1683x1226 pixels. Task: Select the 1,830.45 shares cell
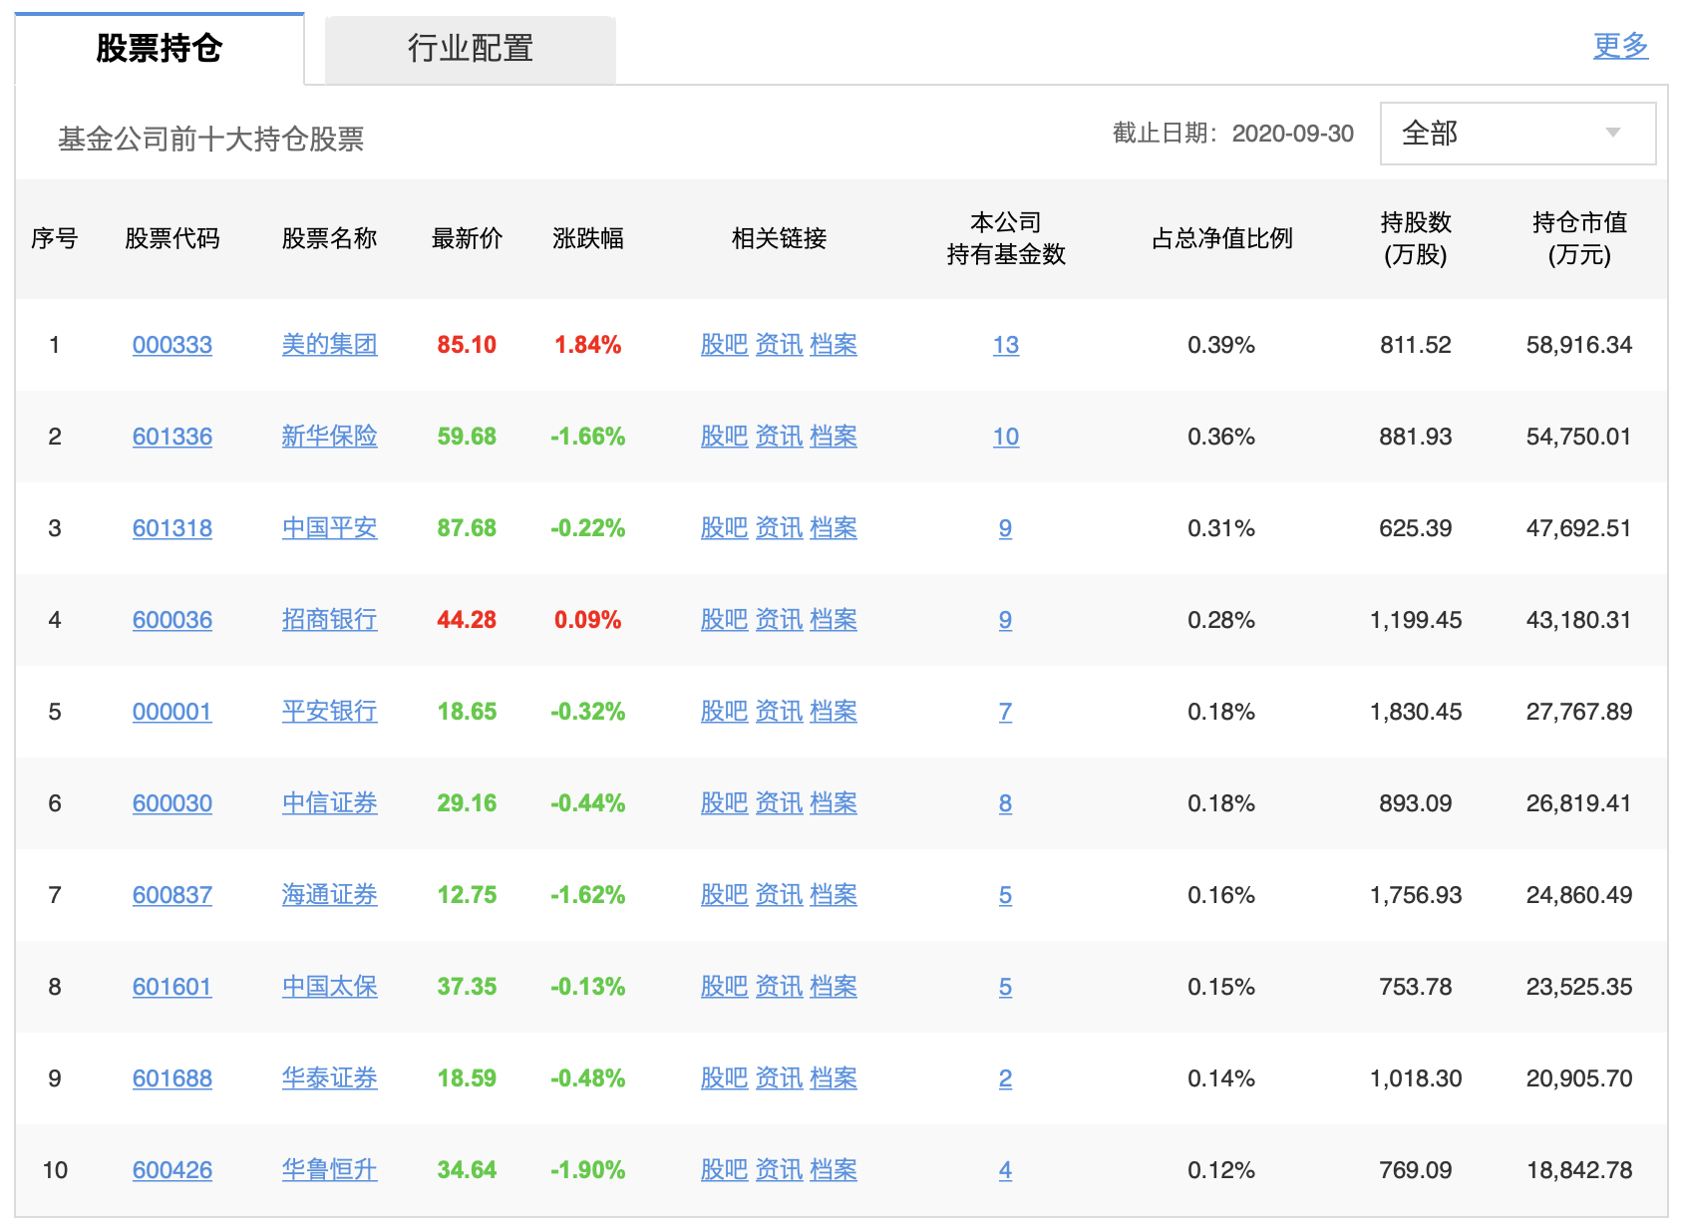coord(1416,712)
